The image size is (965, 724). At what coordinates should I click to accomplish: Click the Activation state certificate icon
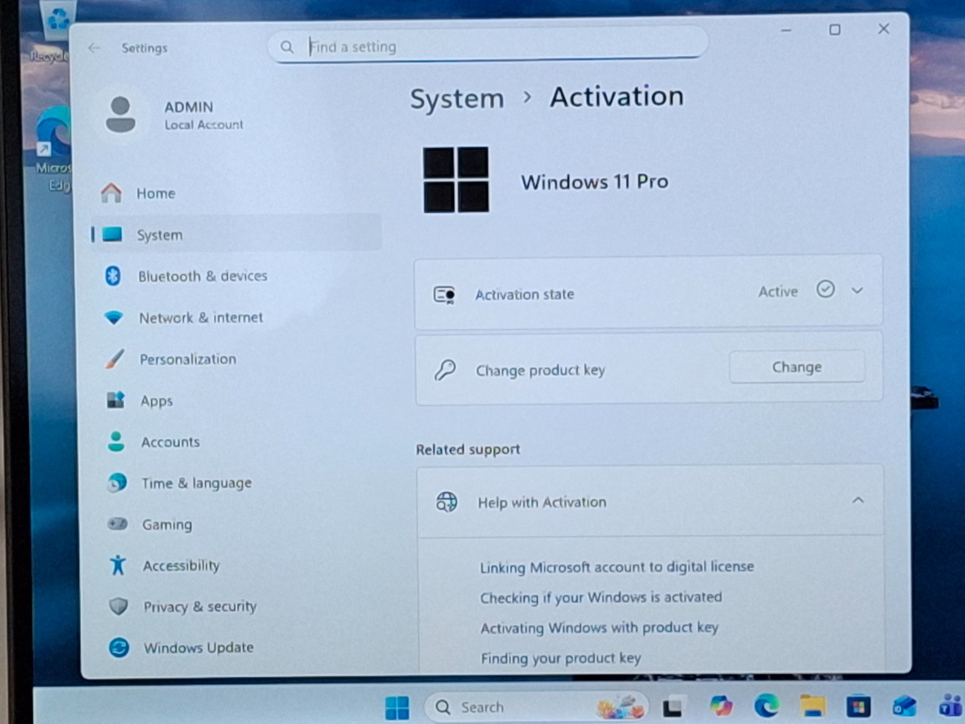(445, 294)
